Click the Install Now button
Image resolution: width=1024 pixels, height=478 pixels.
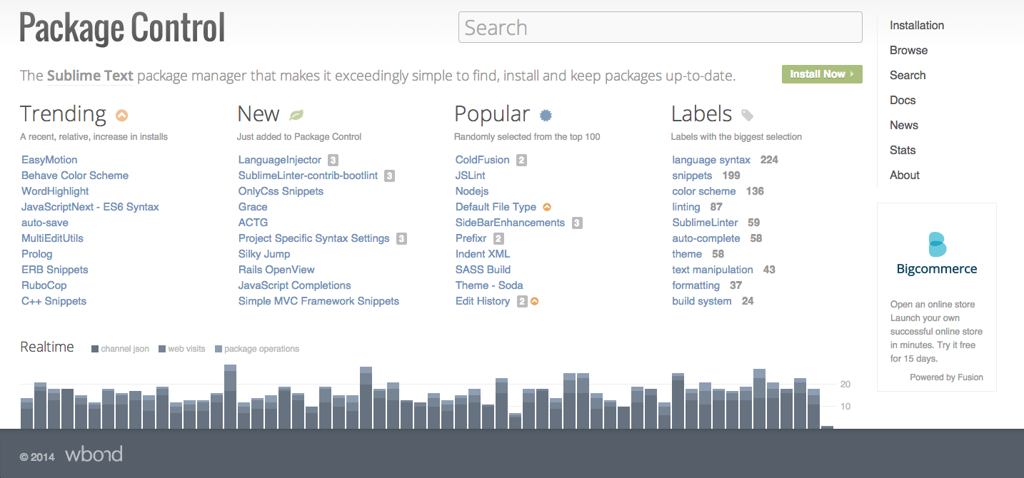point(822,74)
